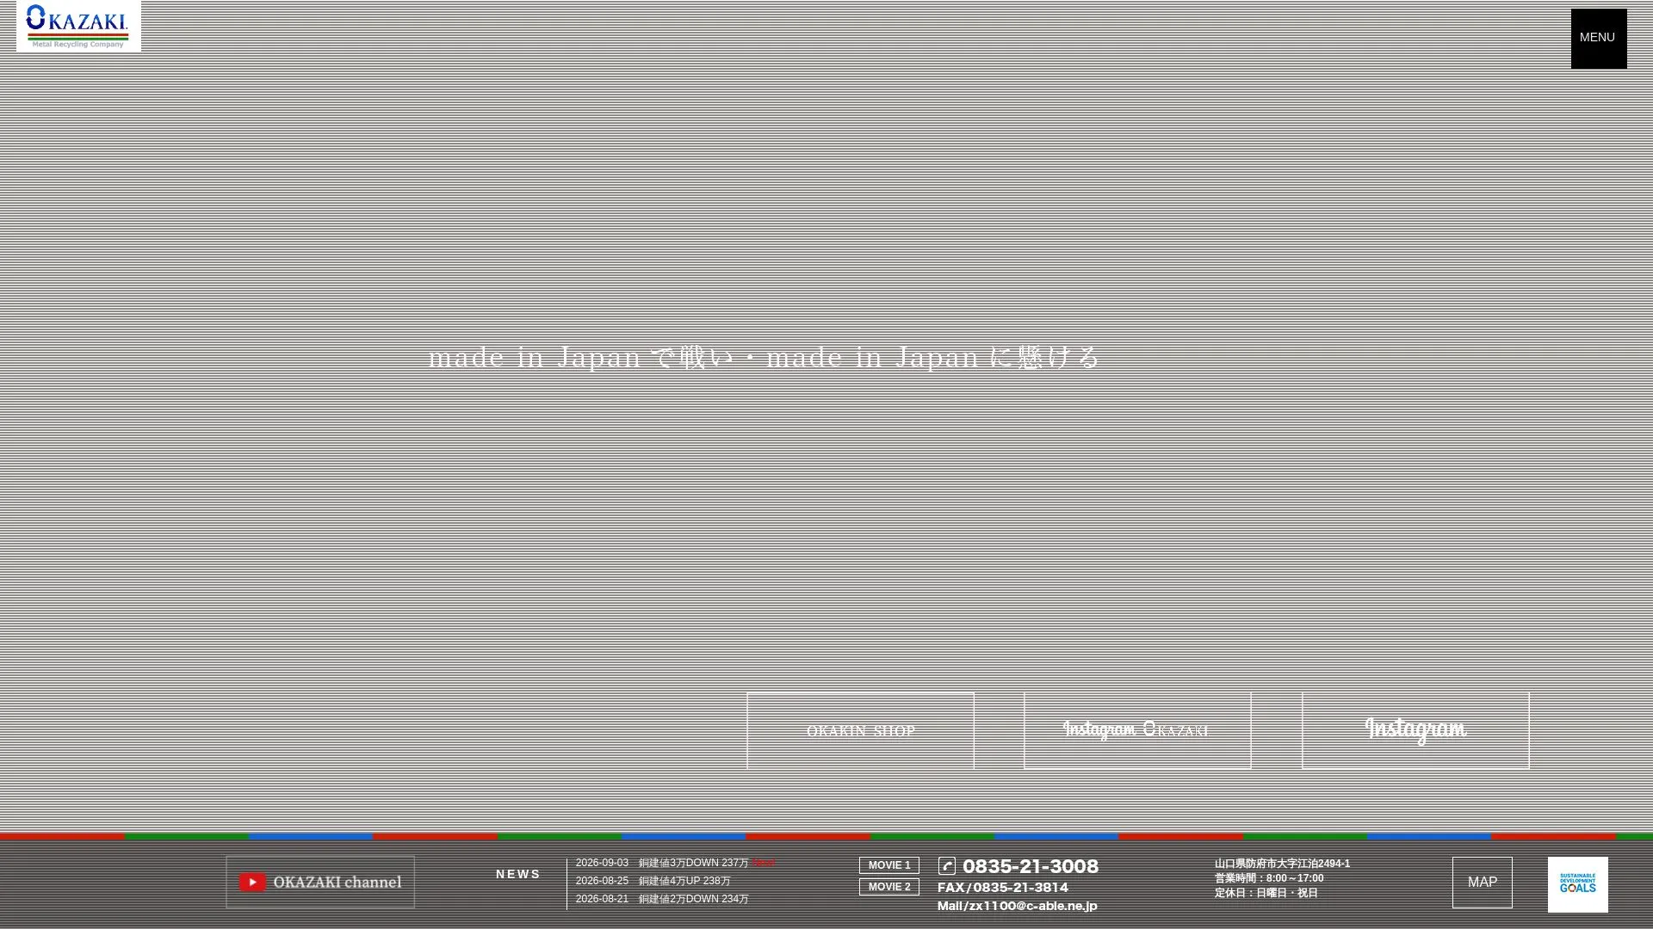Screen dimensions: 1653x929
Task: Click the OKAZAKI Metal Recycling Company logo
Action: [78, 26]
